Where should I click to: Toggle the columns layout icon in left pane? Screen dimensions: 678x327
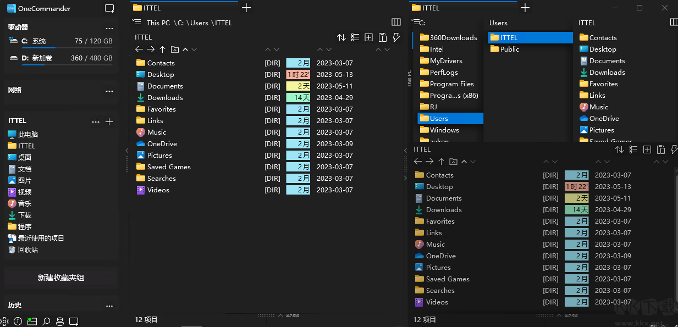[396, 22]
